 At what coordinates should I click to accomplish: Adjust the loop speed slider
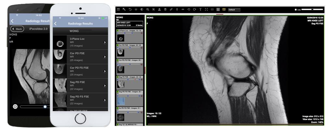pos(312,9)
